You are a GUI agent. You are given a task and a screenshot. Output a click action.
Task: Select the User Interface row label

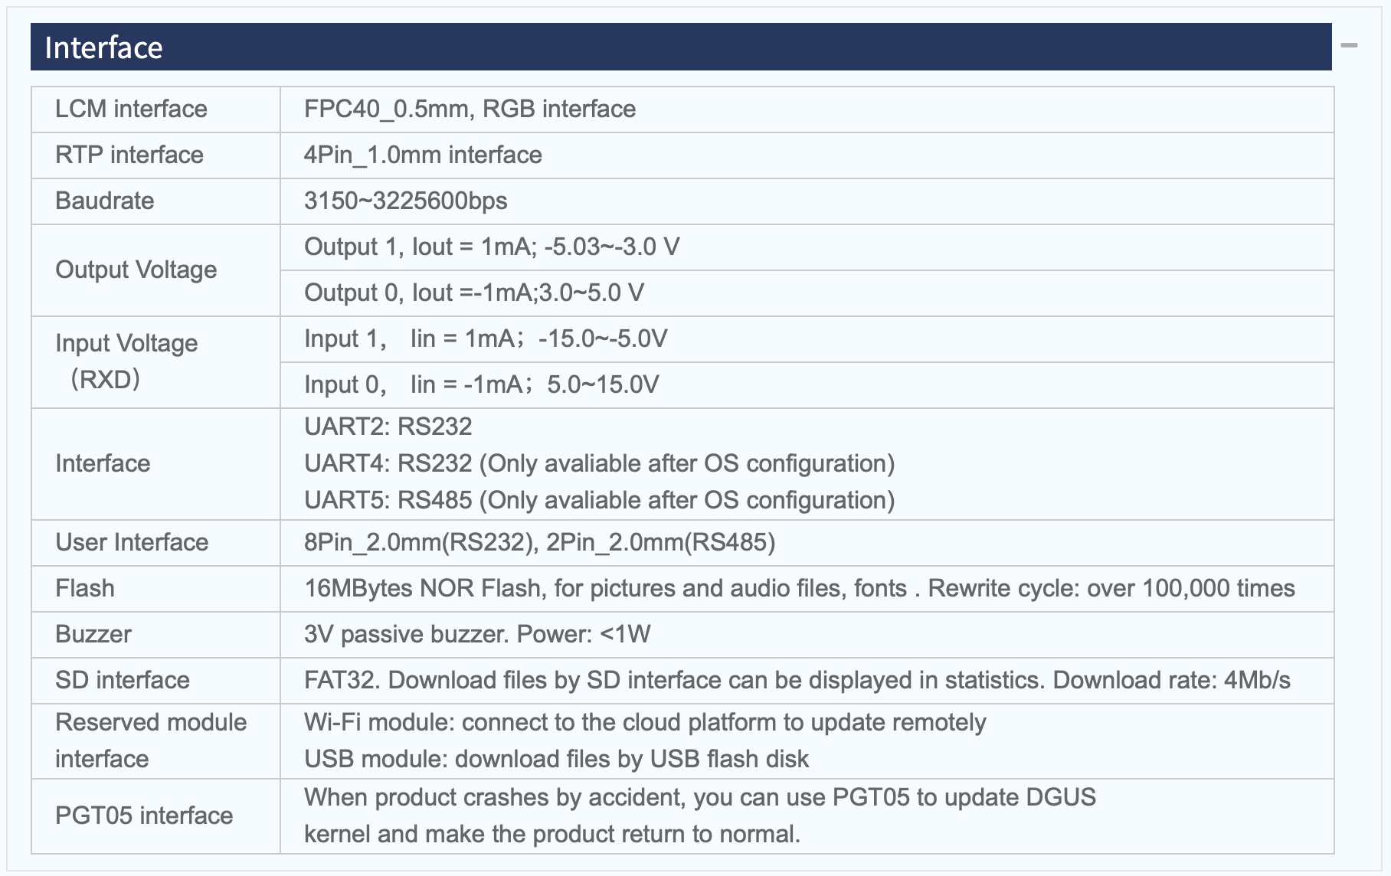pos(132,542)
